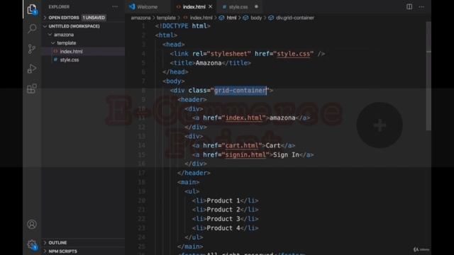This screenshot has width=454, height=255.
Task: Click the style.css link in code
Action: pos(293,54)
